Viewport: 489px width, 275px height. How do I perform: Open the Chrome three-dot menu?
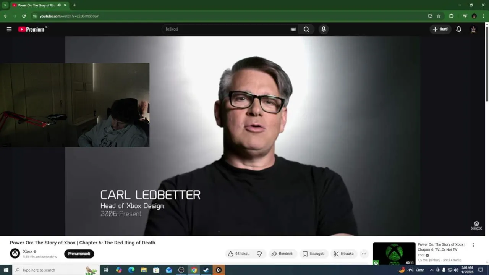tap(483, 16)
